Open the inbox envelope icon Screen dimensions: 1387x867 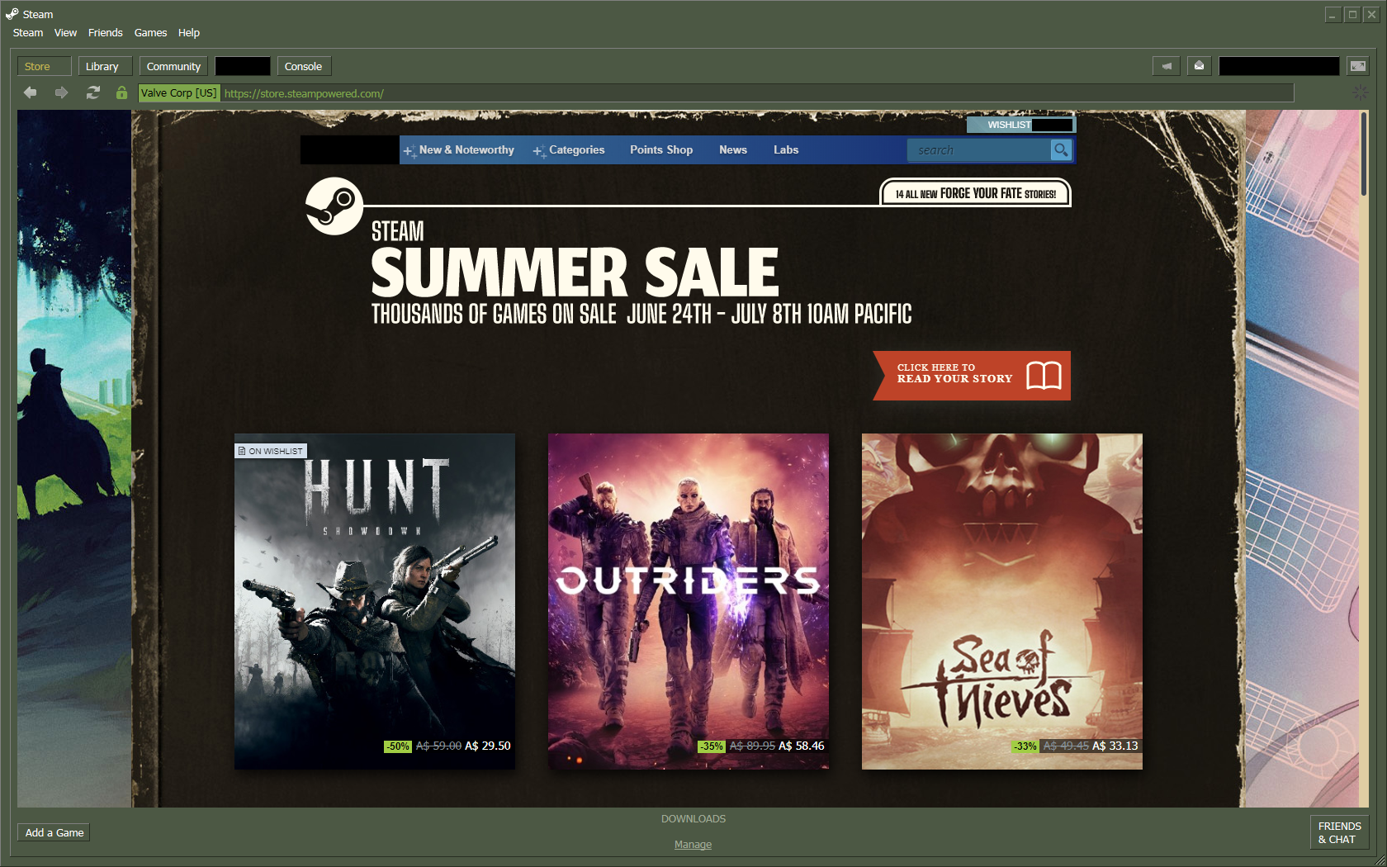[x=1199, y=66]
